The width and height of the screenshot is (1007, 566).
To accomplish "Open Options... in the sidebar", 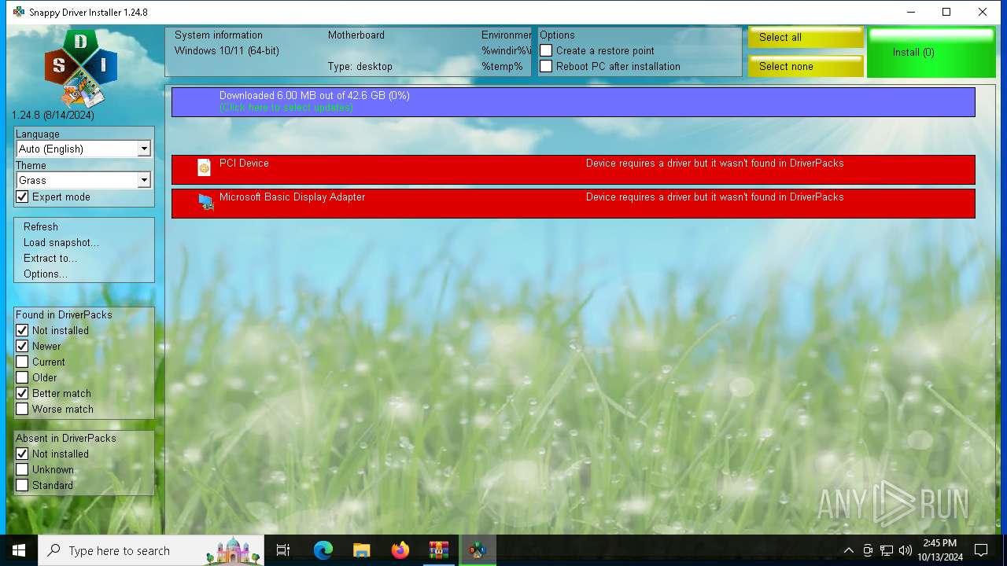I will pyautogui.click(x=46, y=274).
